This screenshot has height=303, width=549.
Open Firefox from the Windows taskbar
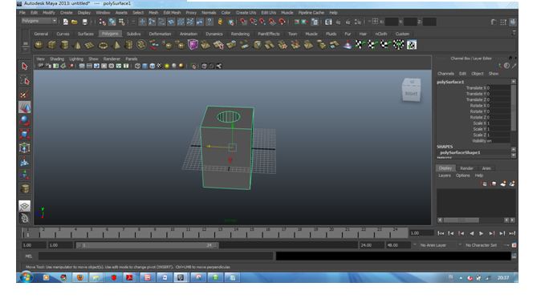click(x=79, y=277)
